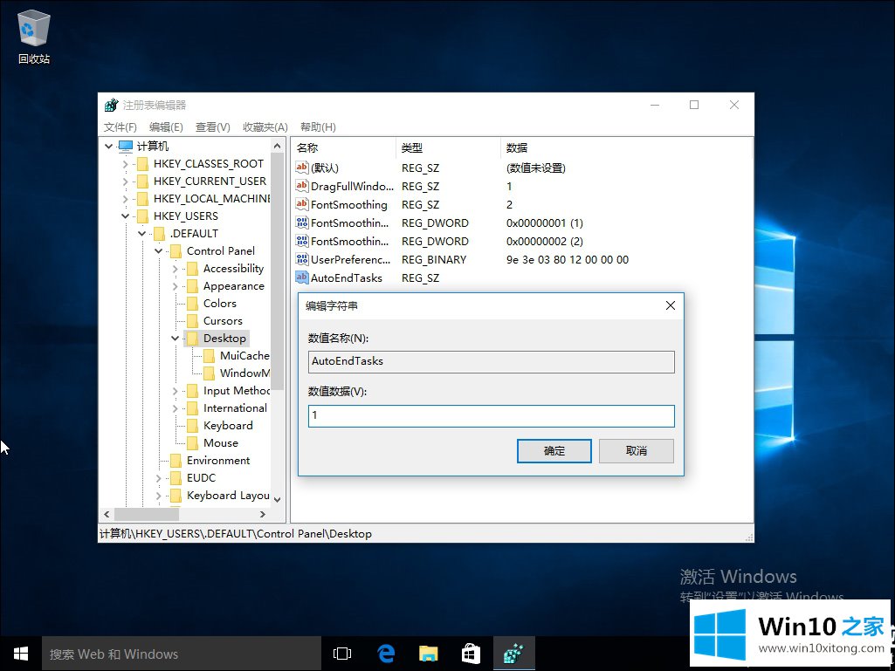Click the Computer root node icon
Screen dimensions: 895x671
[x=126, y=147]
